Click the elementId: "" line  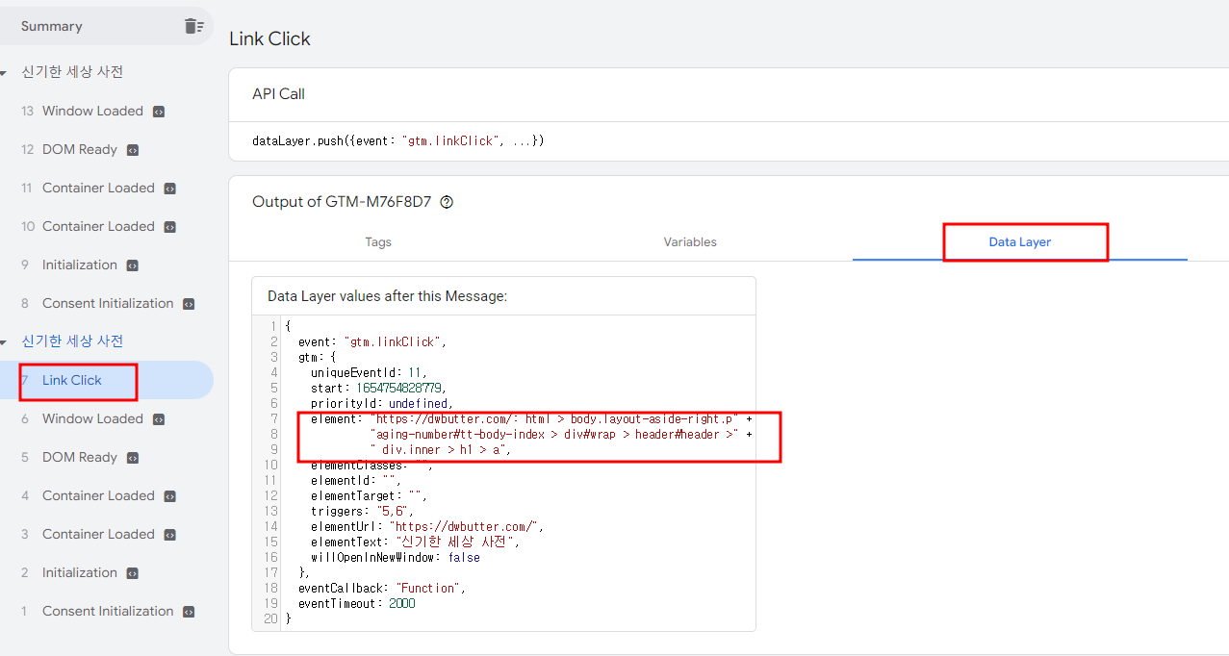point(355,480)
